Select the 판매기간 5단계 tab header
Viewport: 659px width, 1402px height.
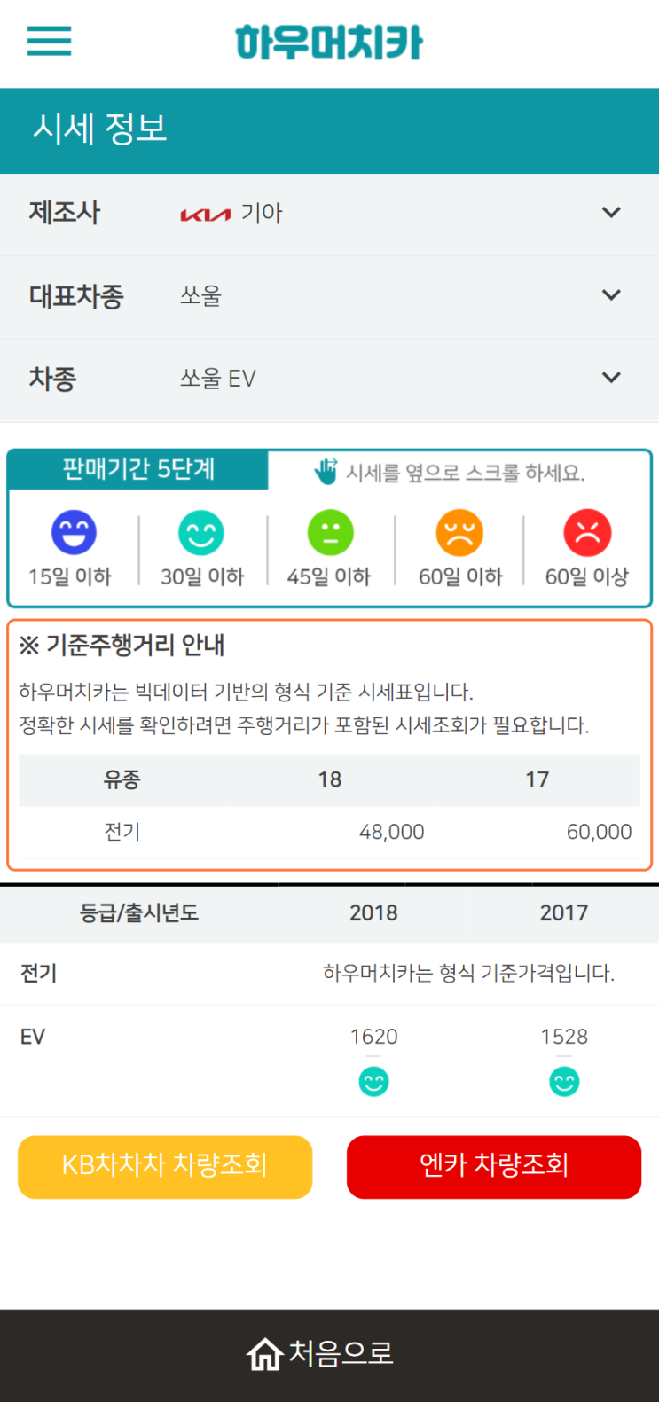point(138,469)
